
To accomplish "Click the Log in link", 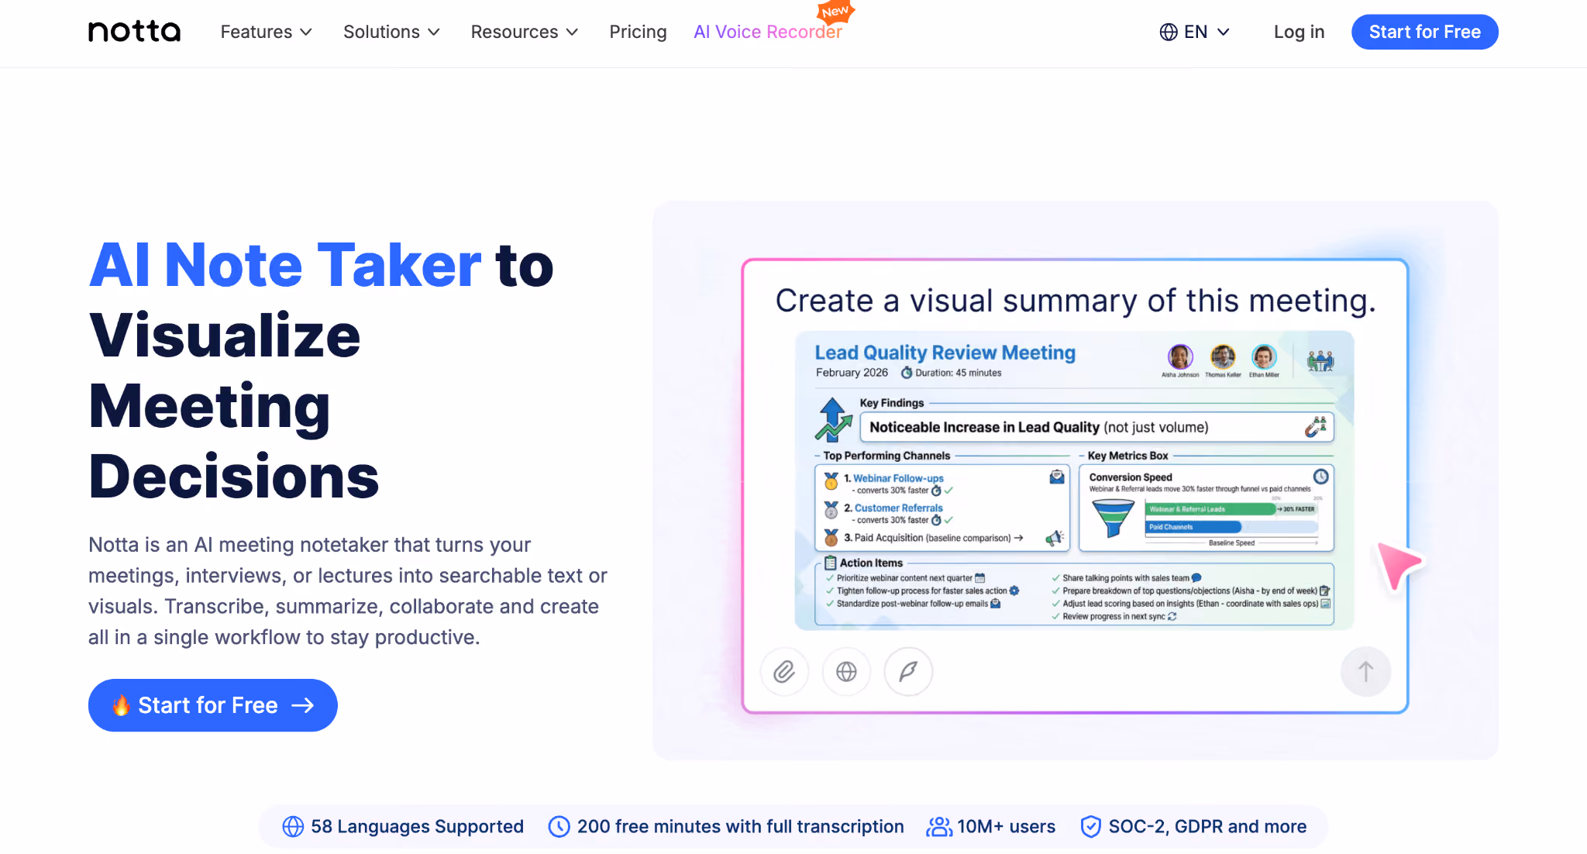I will point(1299,32).
